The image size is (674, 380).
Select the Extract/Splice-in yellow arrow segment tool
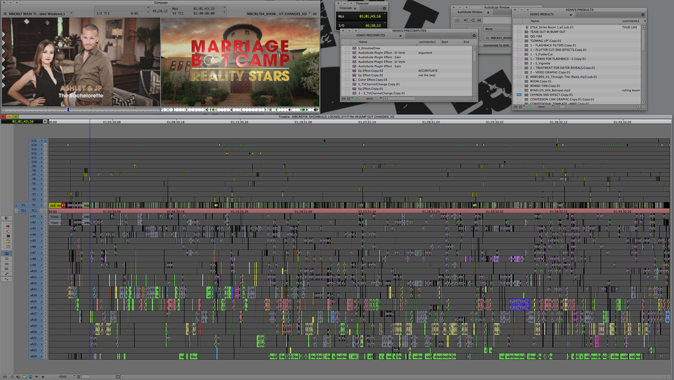(x=8, y=231)
